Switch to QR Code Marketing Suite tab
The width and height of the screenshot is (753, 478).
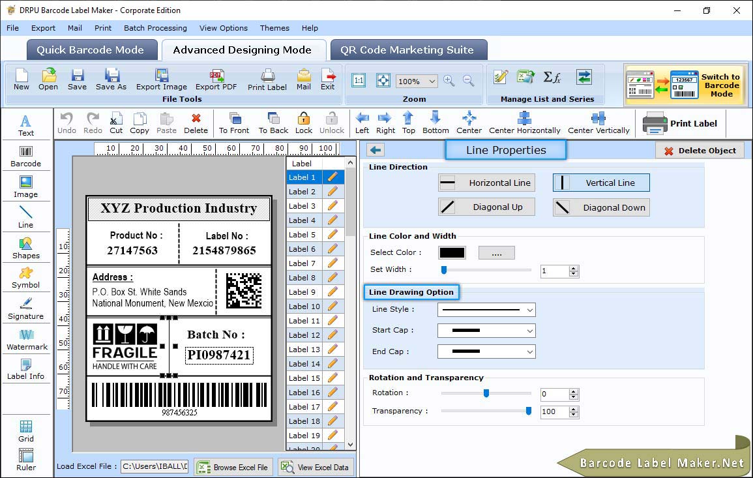pyautogui.click(x=408, y=50)
